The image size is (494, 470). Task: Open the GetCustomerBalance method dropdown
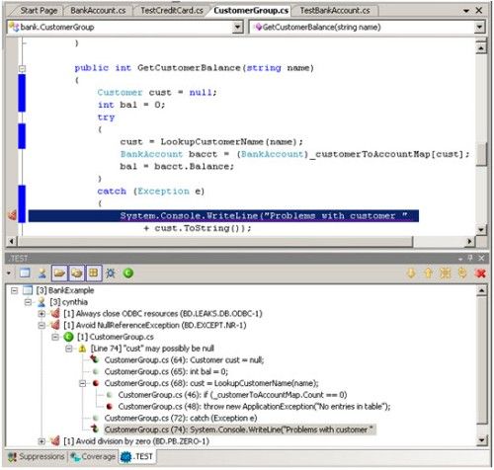tap(480, 27)
